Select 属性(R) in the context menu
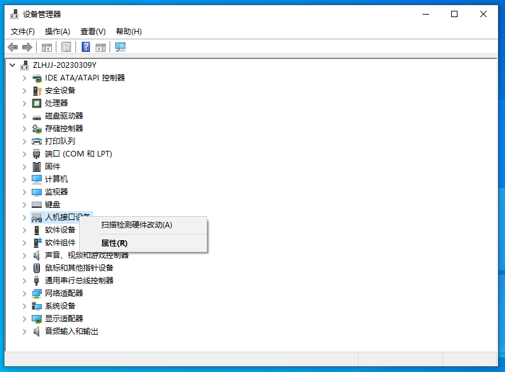Image resolution: width=505 pixels, height=372 pixels. click(114, 243)
